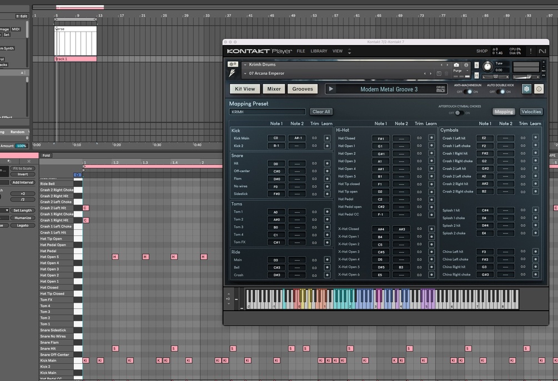
Task: Enable Learn for the Kick Main mapping
Action: click(x=327, y=138)
